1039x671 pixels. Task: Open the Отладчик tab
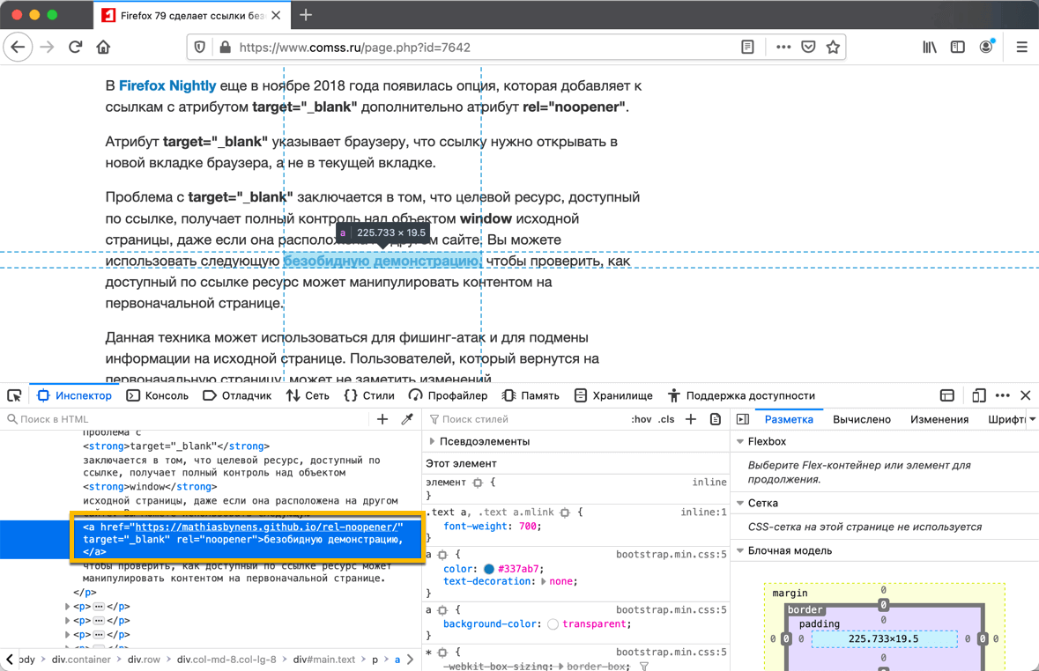pyautogui.click(x=237, y=395)
